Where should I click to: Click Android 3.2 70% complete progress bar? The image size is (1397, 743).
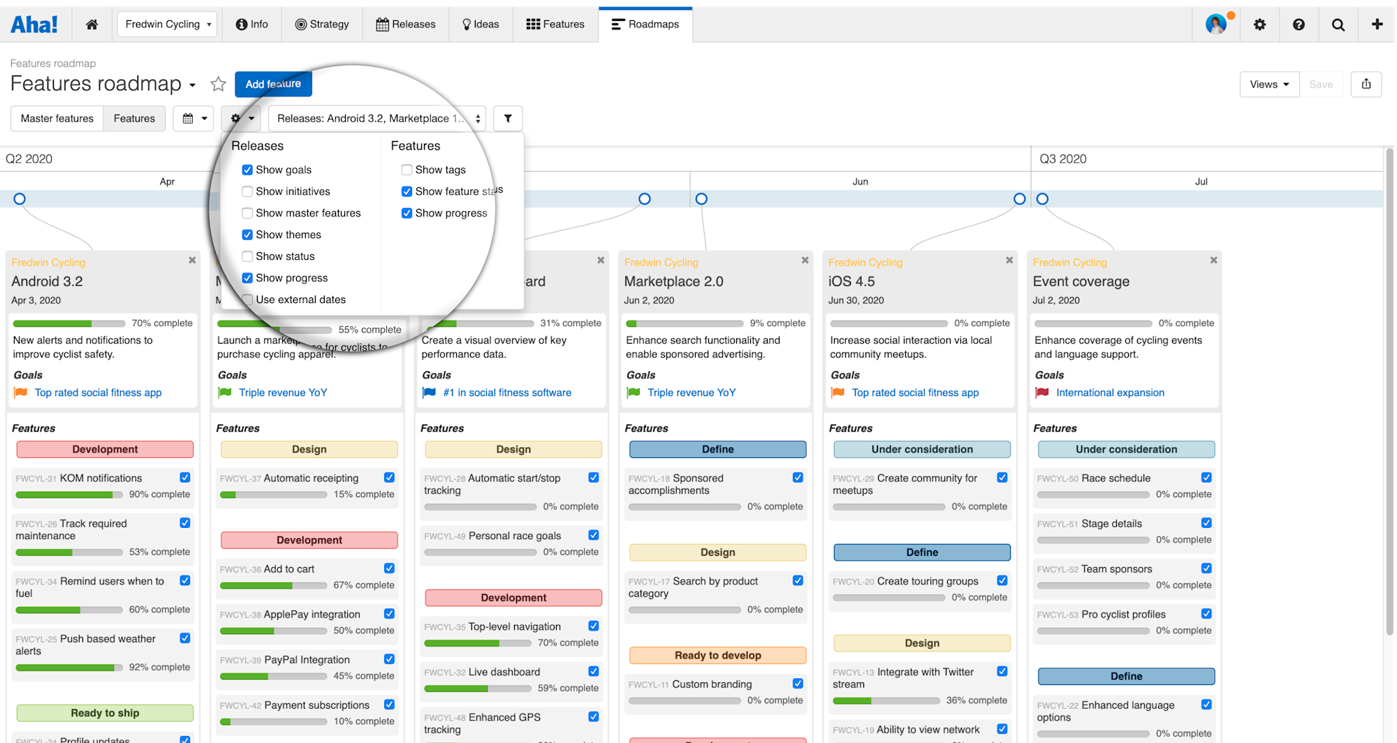click(x=69, y=323)
